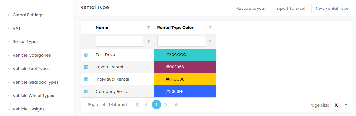Focus the Rental Type Color filter input
Image resolution: width=356 pixels, height=116 pixels.
pyautogui.click(x=181, y=41)
